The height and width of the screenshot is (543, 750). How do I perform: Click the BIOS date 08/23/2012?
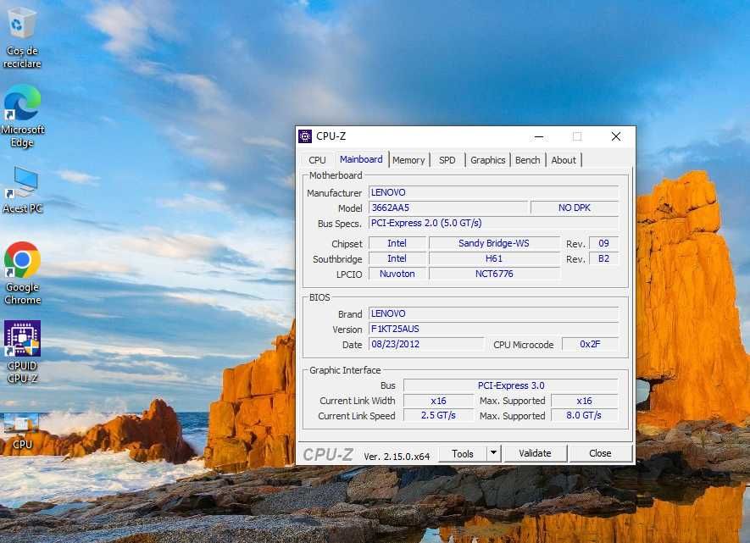tap(426, 344)
